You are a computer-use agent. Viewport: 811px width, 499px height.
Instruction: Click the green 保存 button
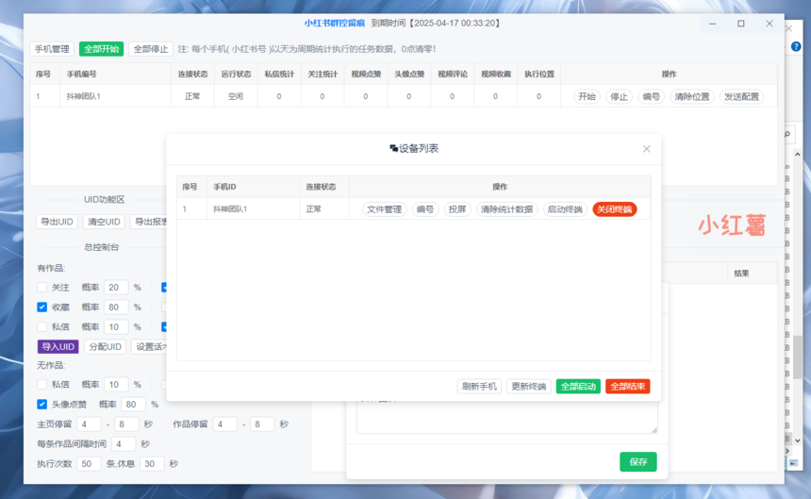[638, 462]
